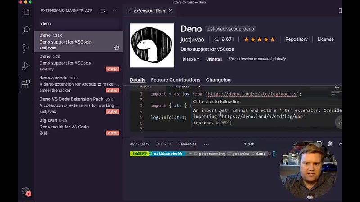Open gear settings for Deno 1.23.0 extension
This screenshot has height=202, width=360.
point(117,48)
